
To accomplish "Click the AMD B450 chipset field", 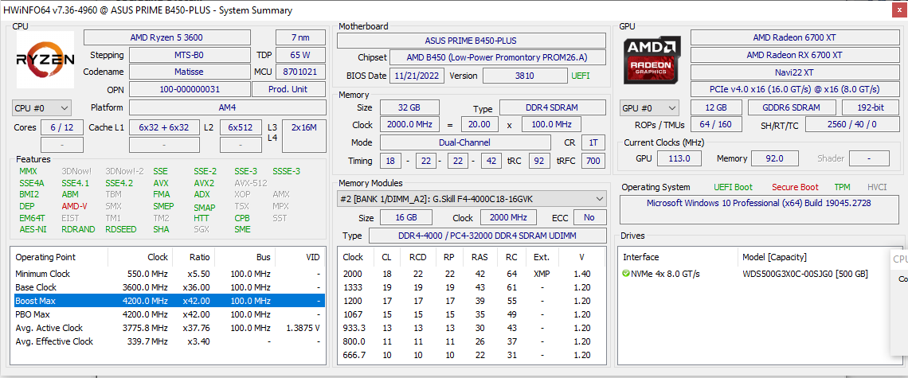I will (498, 57).
